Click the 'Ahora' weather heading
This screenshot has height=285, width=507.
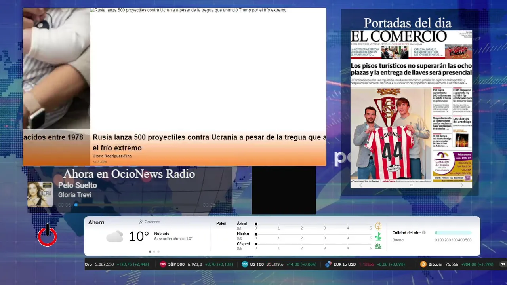(96, 222)
